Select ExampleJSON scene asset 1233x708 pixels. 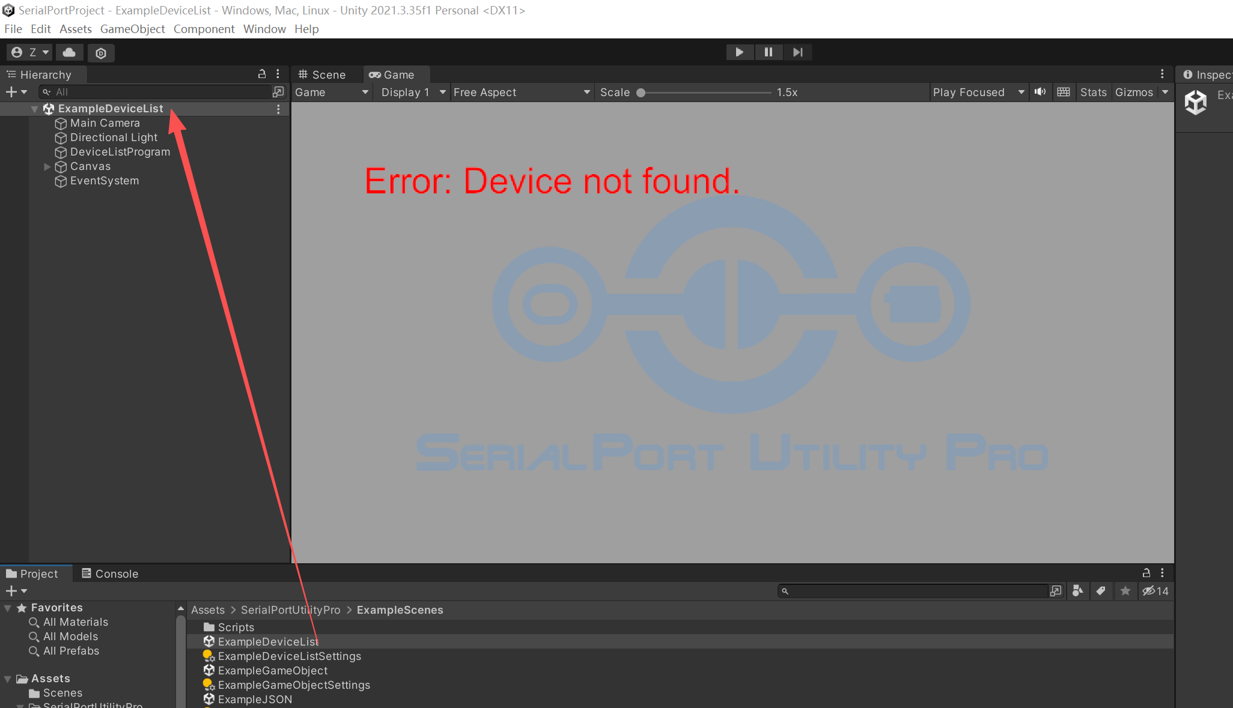(248, 700)
